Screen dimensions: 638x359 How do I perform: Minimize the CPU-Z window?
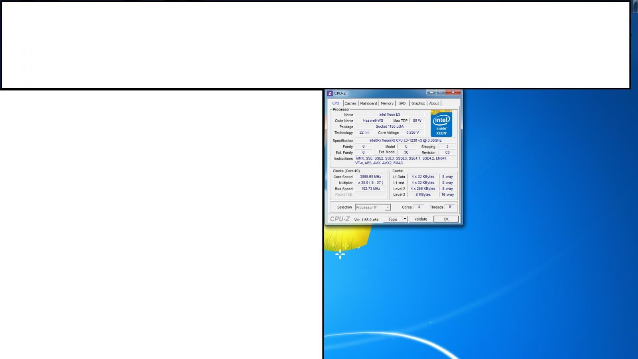coord(431,92)
